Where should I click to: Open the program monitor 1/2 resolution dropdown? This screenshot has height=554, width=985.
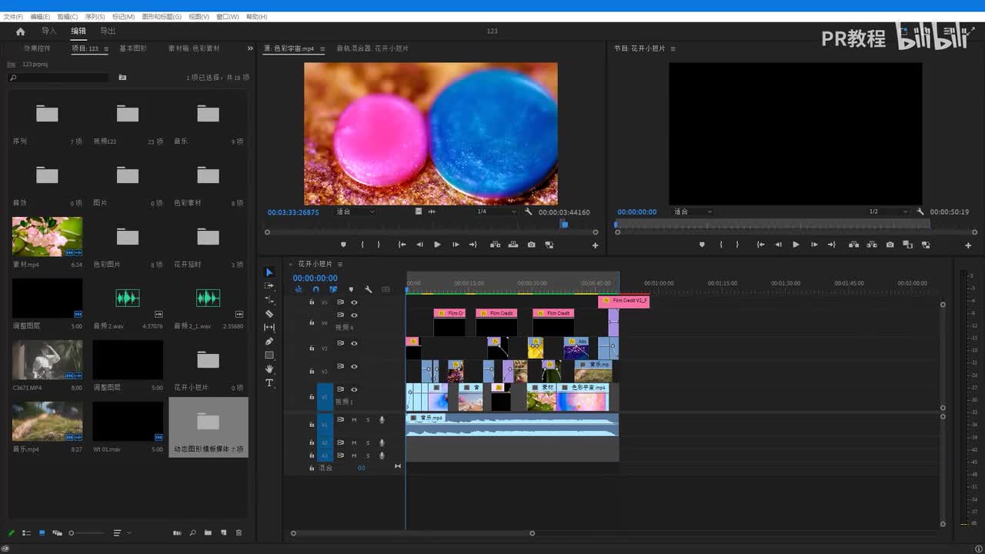coord(888,212)
